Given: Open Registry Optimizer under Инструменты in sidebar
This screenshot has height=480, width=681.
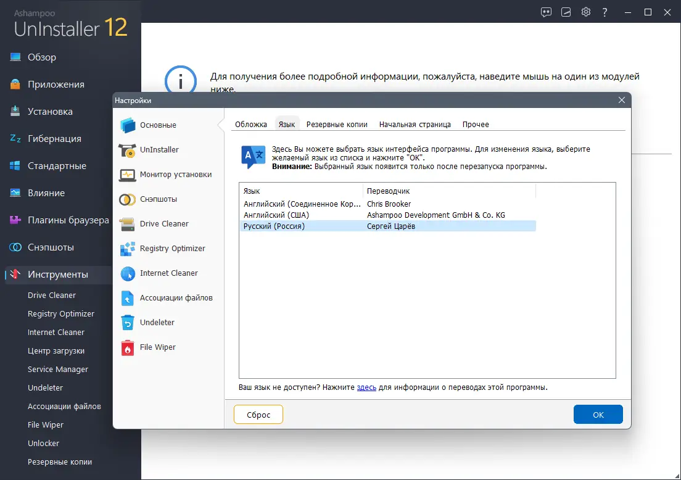Looking at the screenshot, I should pyautogui.click(x=61, y=313).
